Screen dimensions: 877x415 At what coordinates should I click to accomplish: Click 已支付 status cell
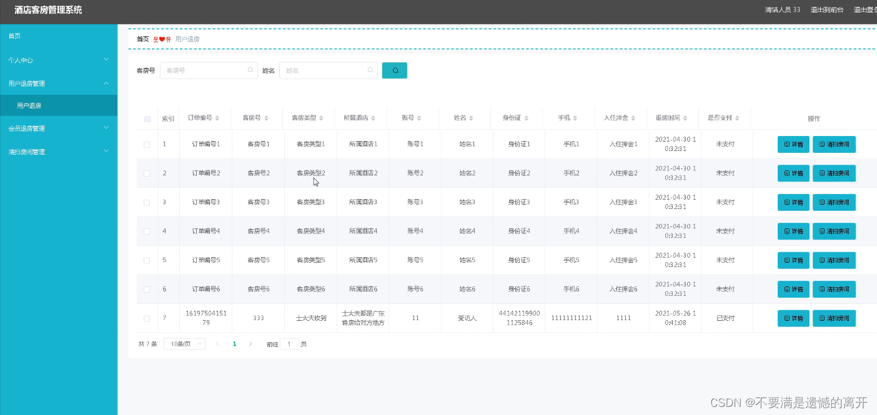tap(725, 318)
